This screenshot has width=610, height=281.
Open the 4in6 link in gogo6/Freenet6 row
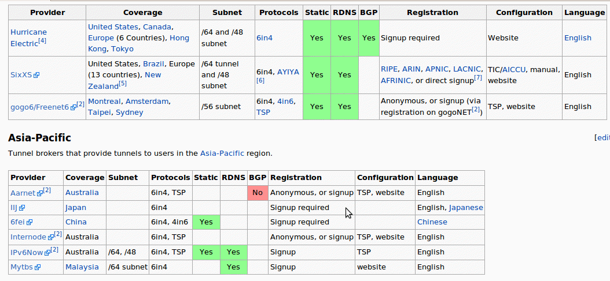(286, 102)
